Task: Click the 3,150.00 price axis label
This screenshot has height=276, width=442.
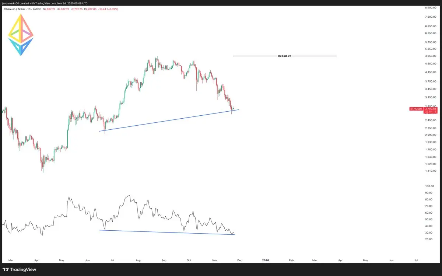Action: tap(431, 98)
